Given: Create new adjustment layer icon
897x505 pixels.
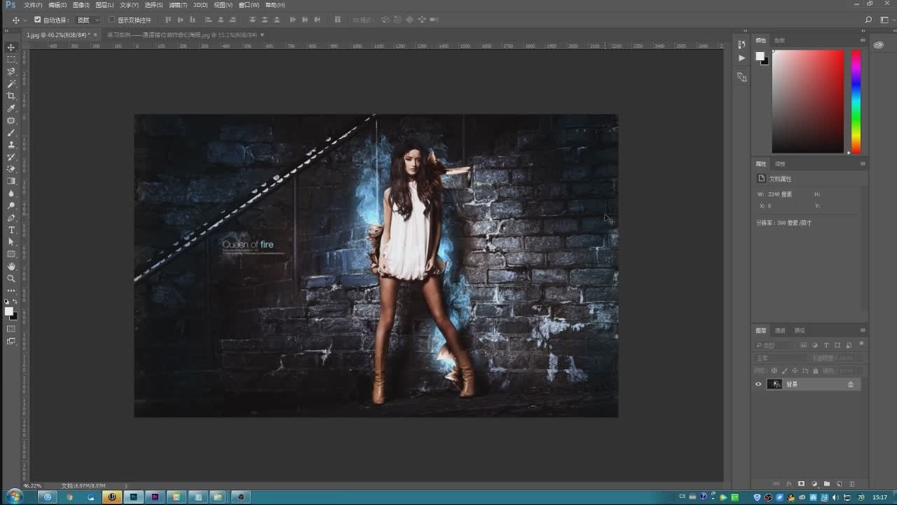Looking at the screenshot, I should point(814,484).
